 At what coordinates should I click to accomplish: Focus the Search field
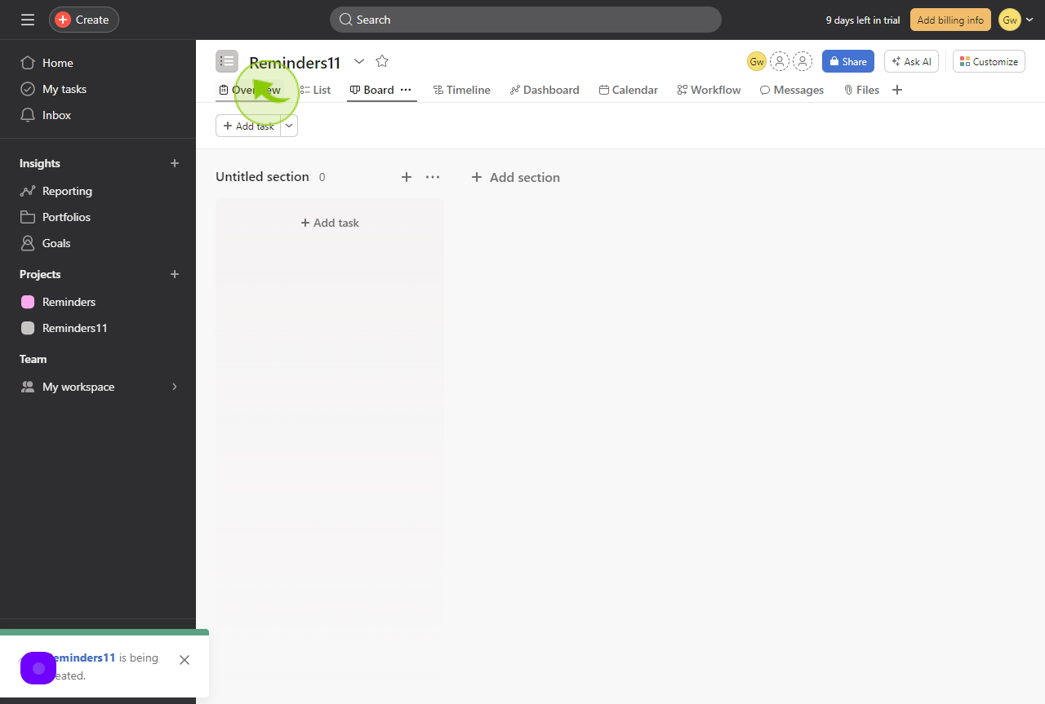pyautogui.click(x=526, y=20)
